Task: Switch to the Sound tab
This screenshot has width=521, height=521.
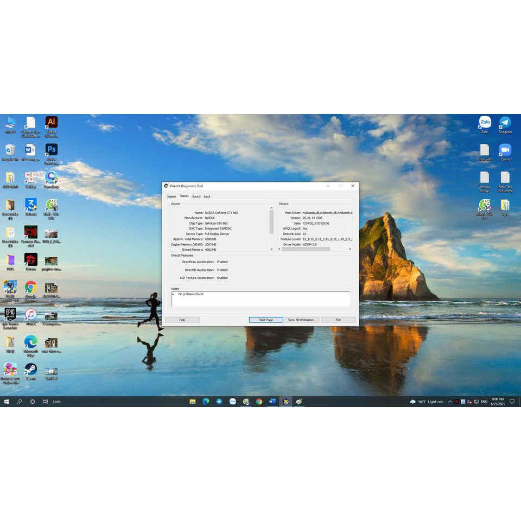Action: pyautogui.click(x=196, y=196)
